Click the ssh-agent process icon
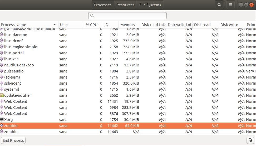Image resolution: width=256 pixels, height=146 pixels. (x=2, y=83)
